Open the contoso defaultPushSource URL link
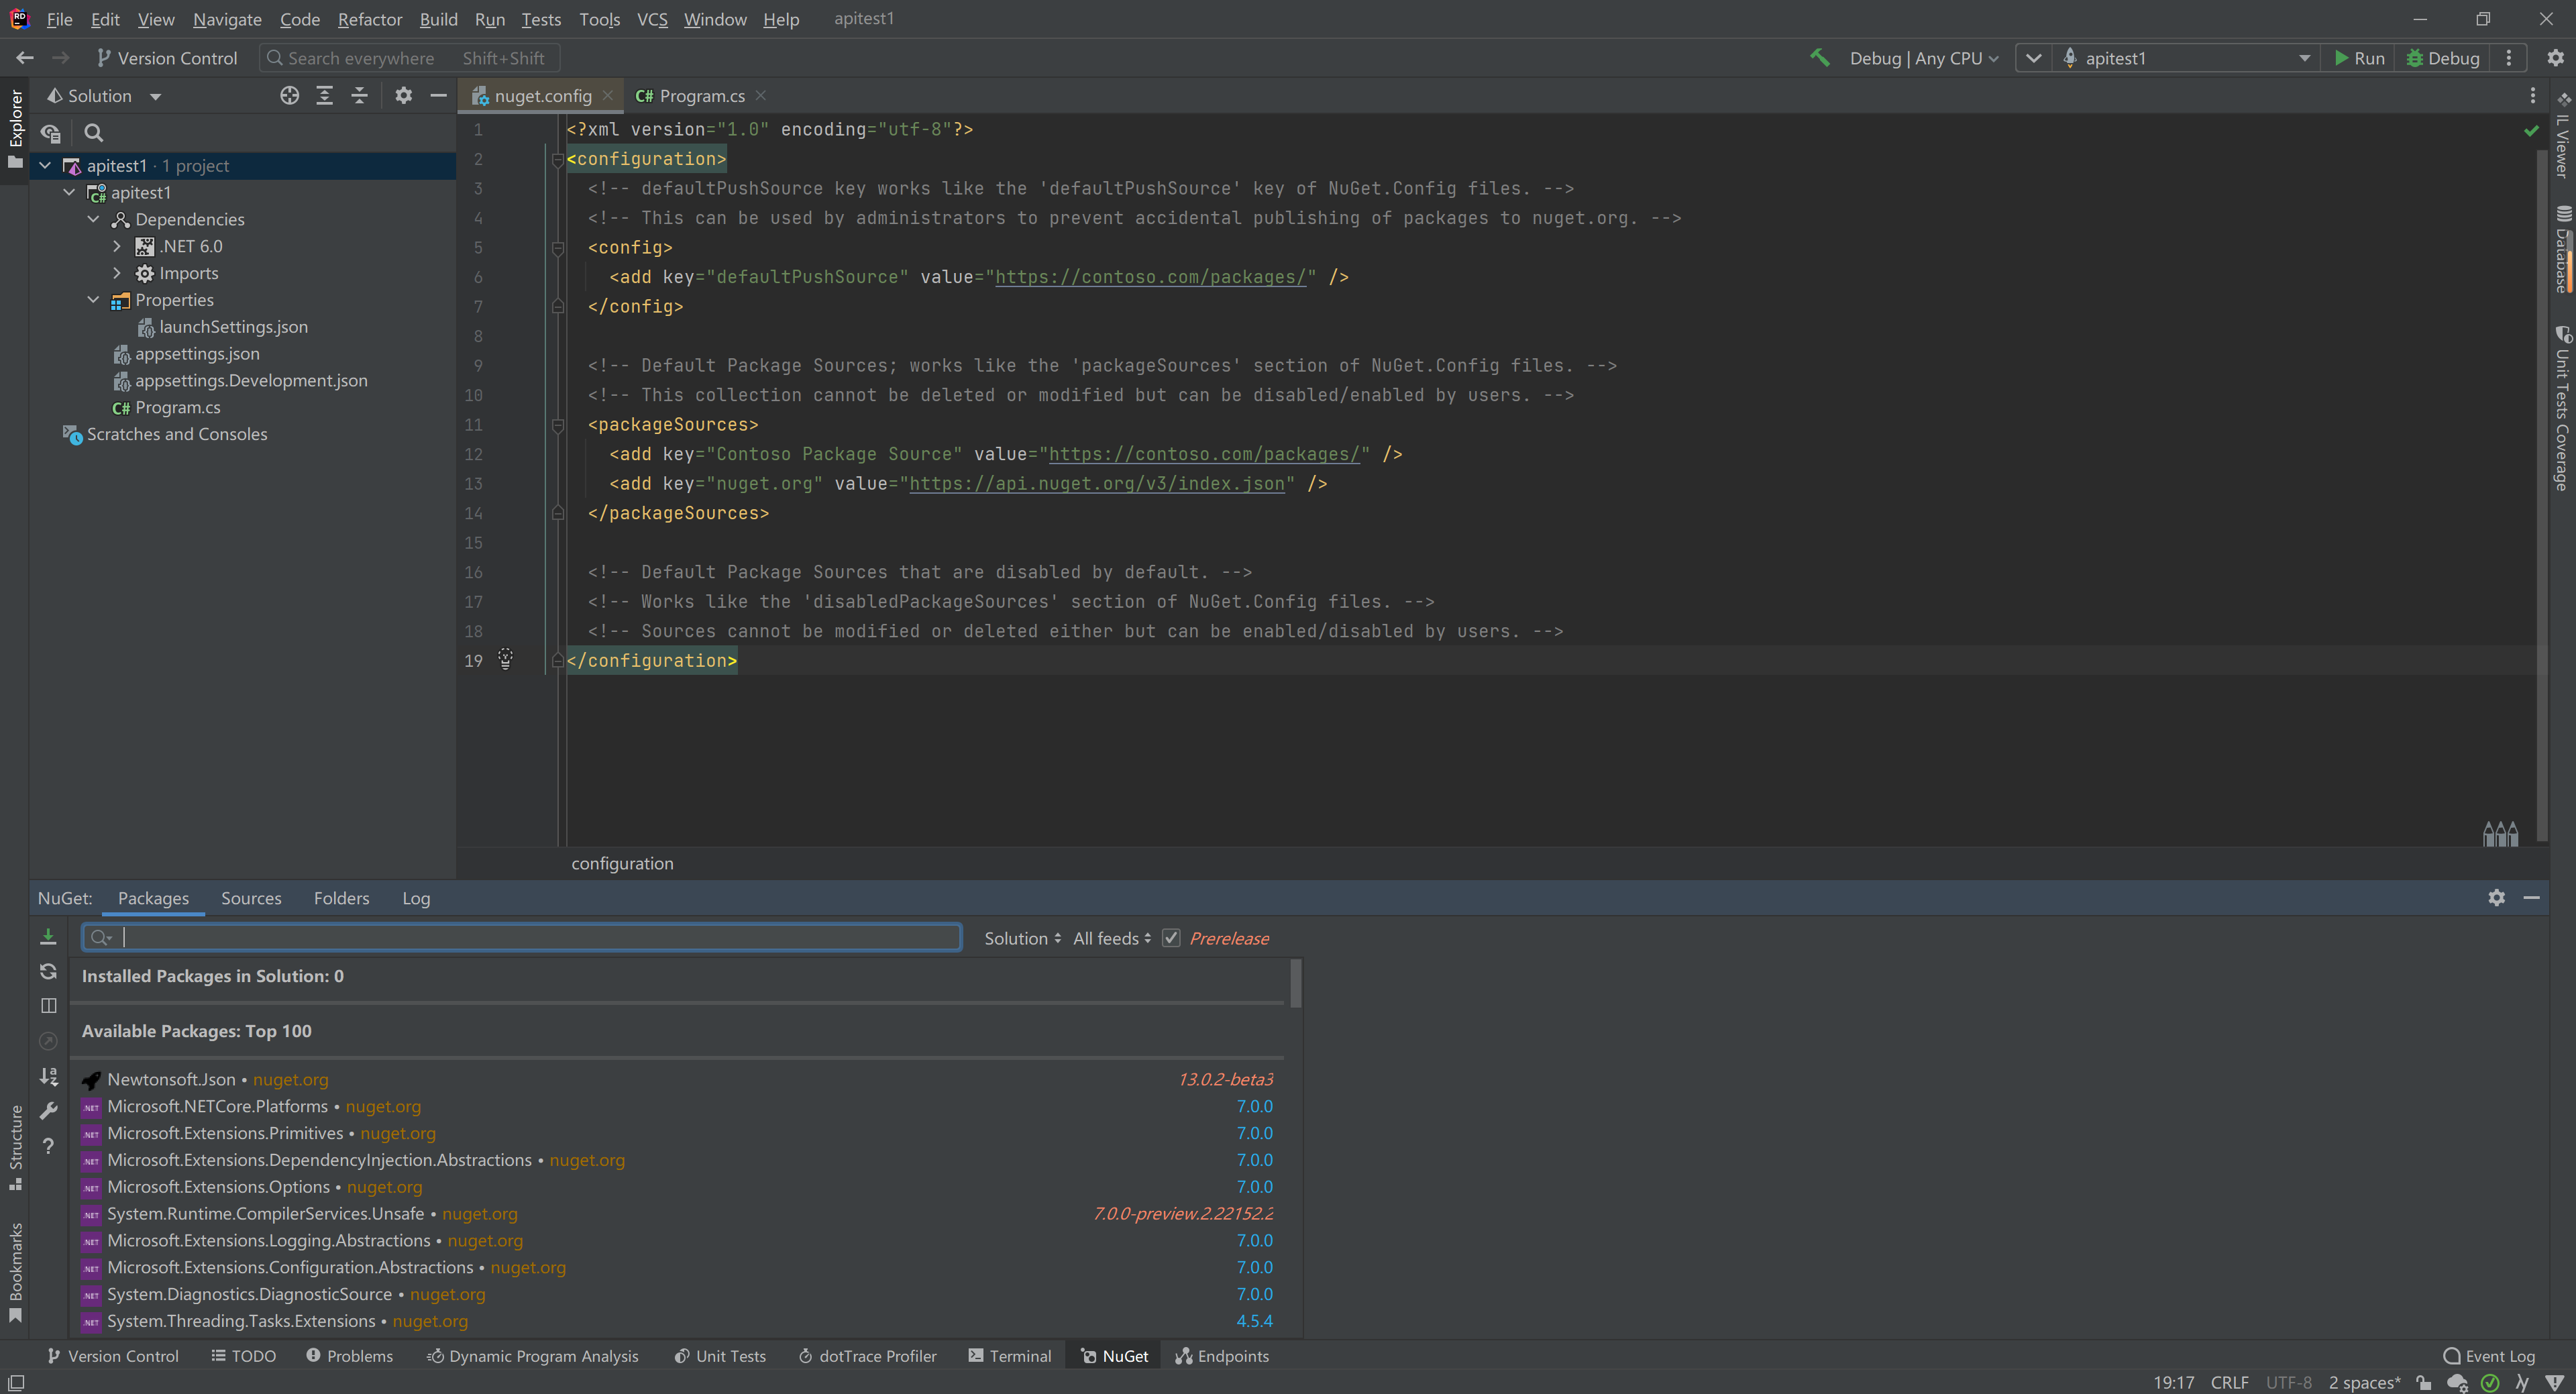Screen dimensions: 2576x1394 tap(1150, 277)
